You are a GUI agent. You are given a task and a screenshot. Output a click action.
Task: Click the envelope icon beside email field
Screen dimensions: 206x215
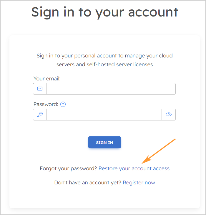pos(40,89)
